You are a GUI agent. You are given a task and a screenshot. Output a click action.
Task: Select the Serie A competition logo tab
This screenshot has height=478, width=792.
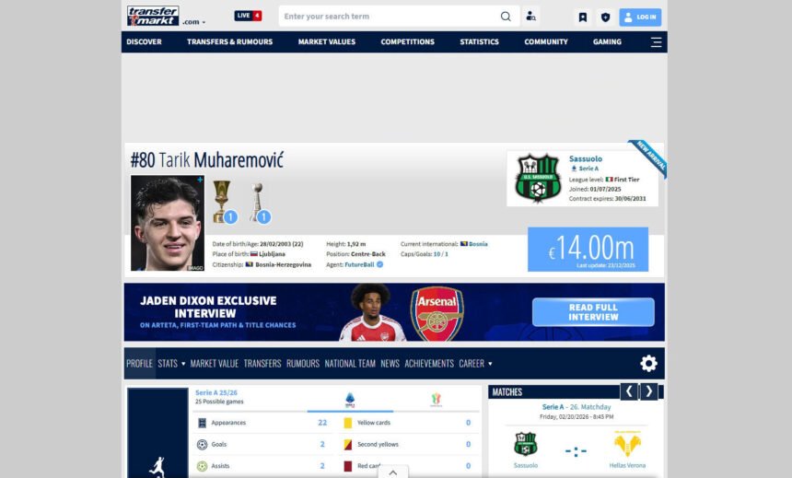pyautogui.click(x=350, y=400)
